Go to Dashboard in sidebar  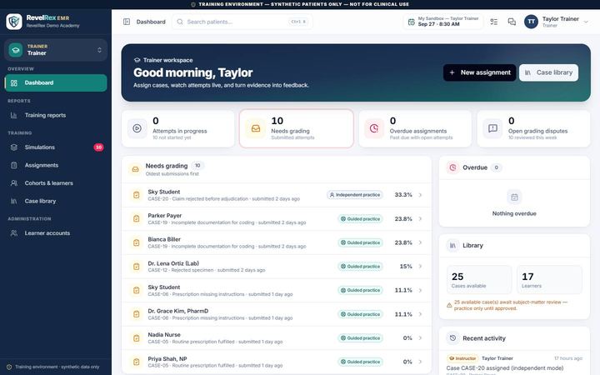point(56,83)
